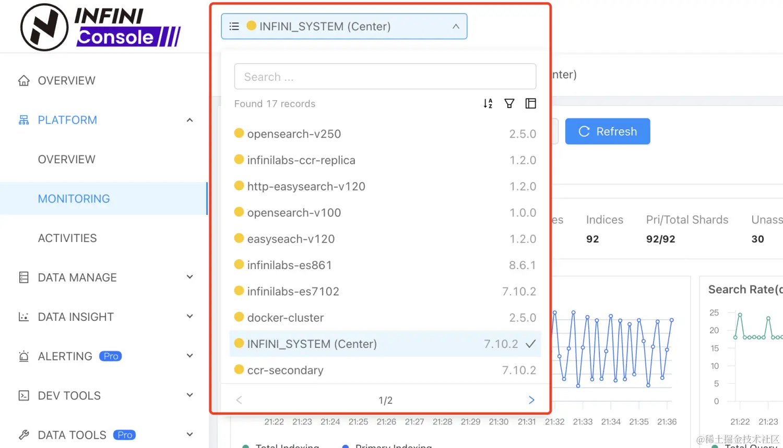Open the cluster filter funnel
The image size is (783, 448).
pos(509,103)
